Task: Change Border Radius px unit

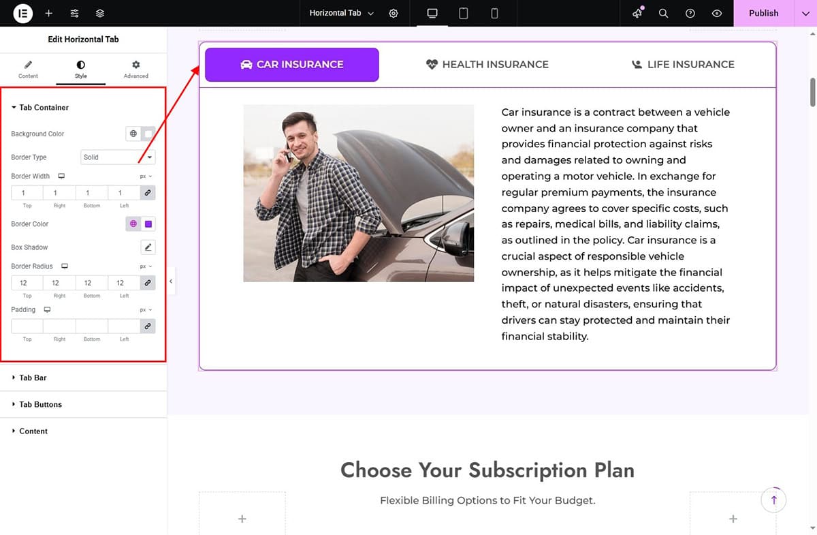Action: [146, 266]
